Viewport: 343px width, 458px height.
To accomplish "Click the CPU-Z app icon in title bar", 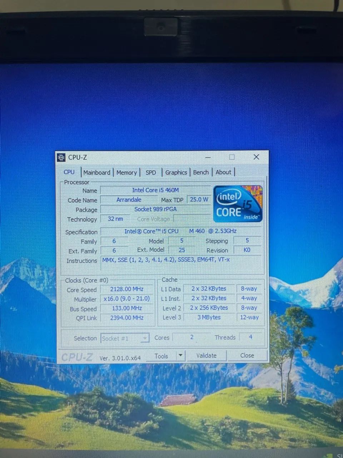I will point(61,157).
